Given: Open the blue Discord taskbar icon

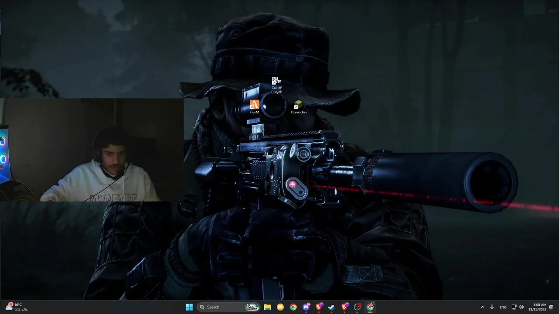Looking at the screenshot, I should 306,307.
